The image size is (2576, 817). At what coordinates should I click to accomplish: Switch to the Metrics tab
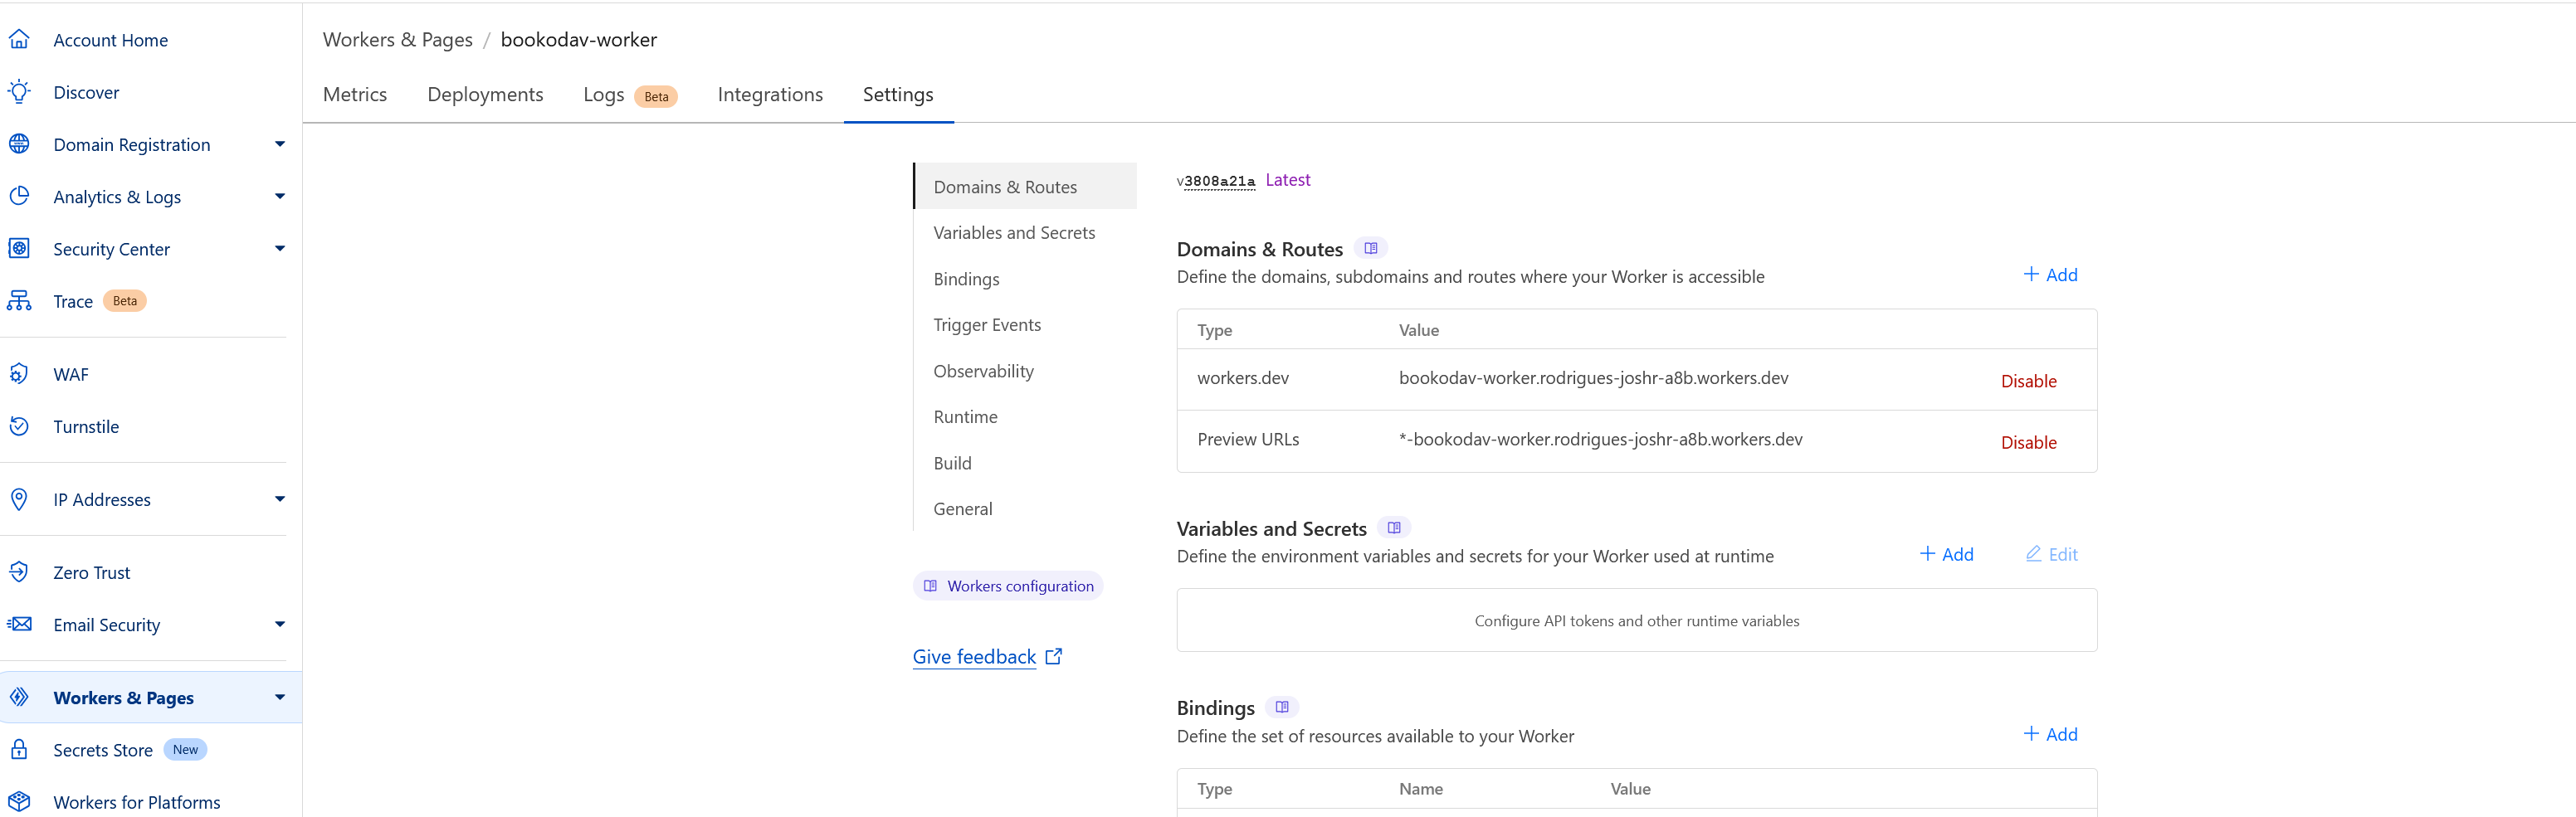coord(355,94)
